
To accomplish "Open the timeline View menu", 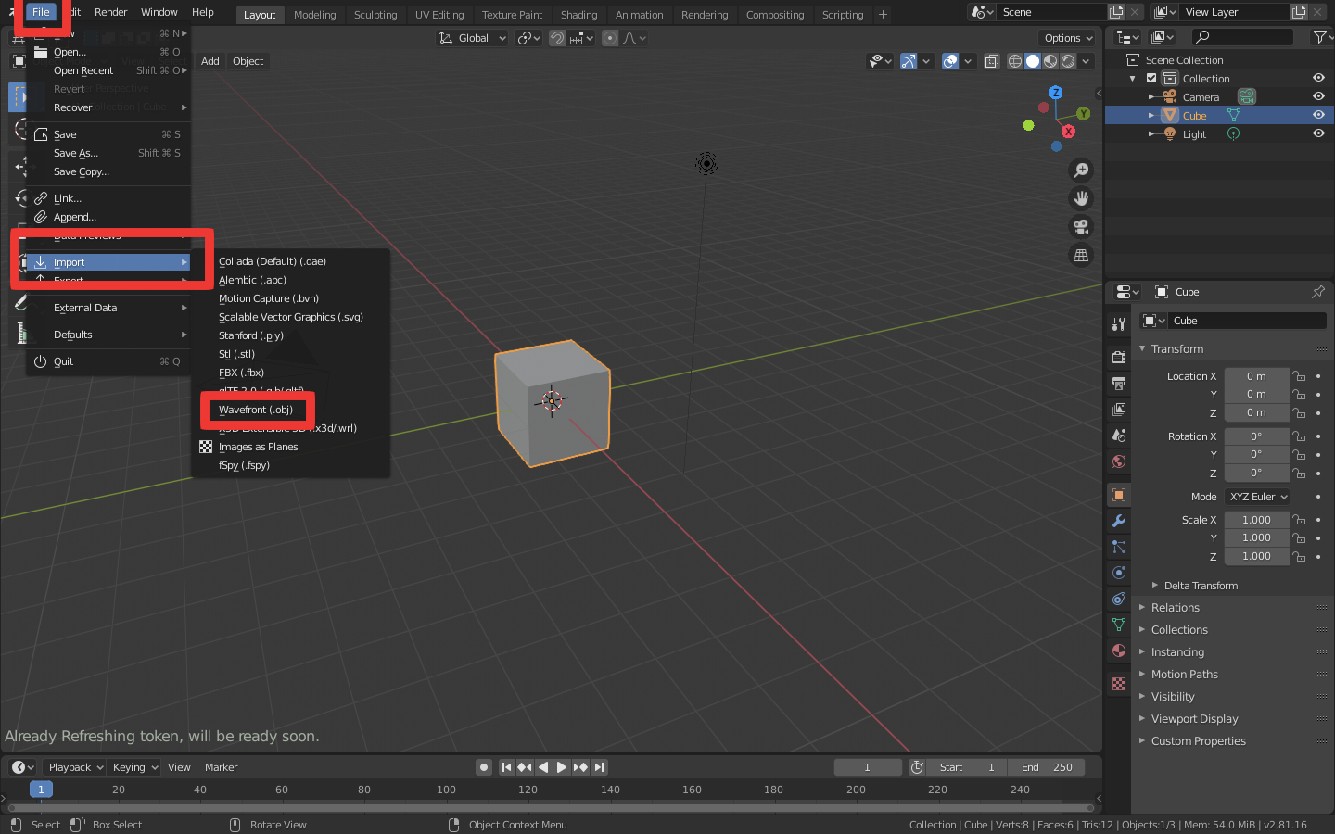I will (x=179, y=767).
